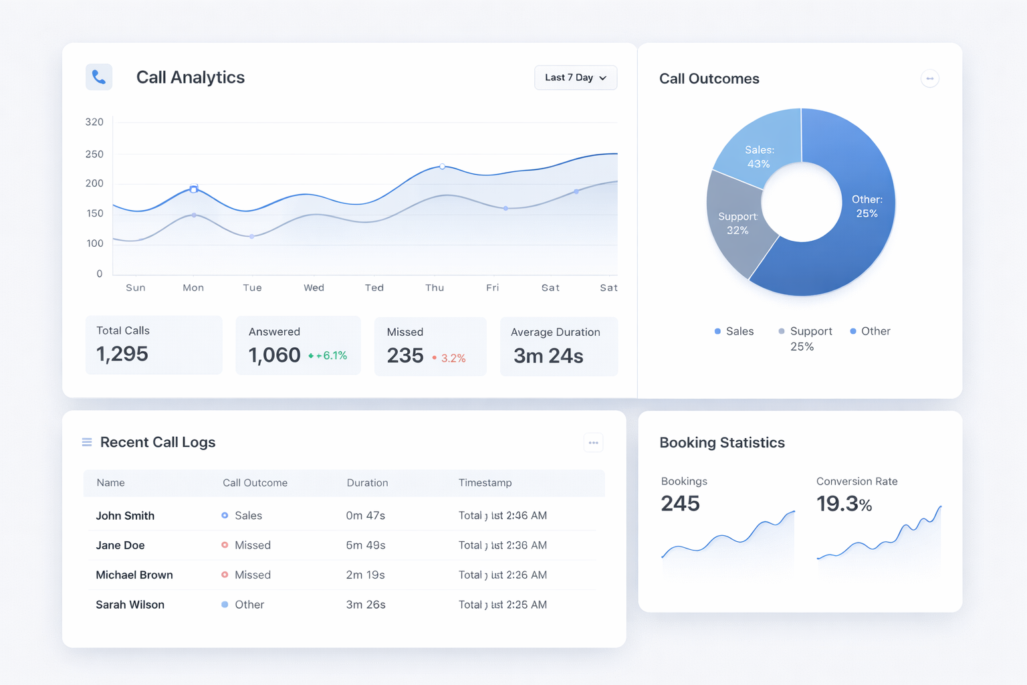Click the phone icon on the Call Analytics card
The height and width of the screenshot is (685, 1027).
[x=98, y=77]
